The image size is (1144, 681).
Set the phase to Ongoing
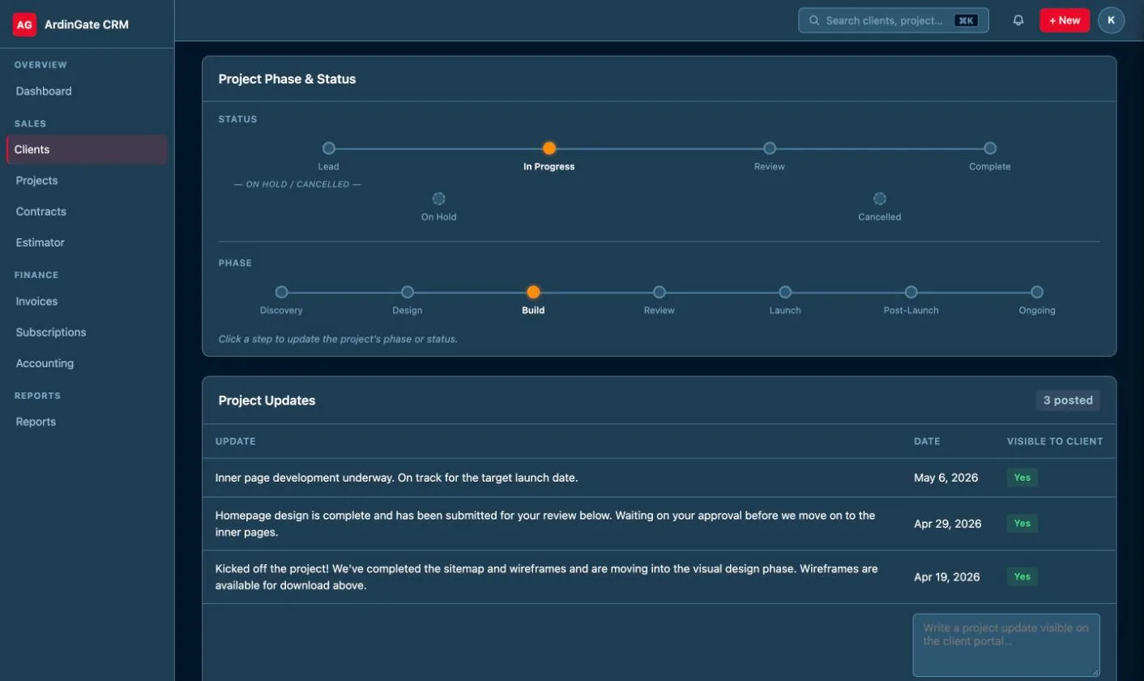point(1037,292)
